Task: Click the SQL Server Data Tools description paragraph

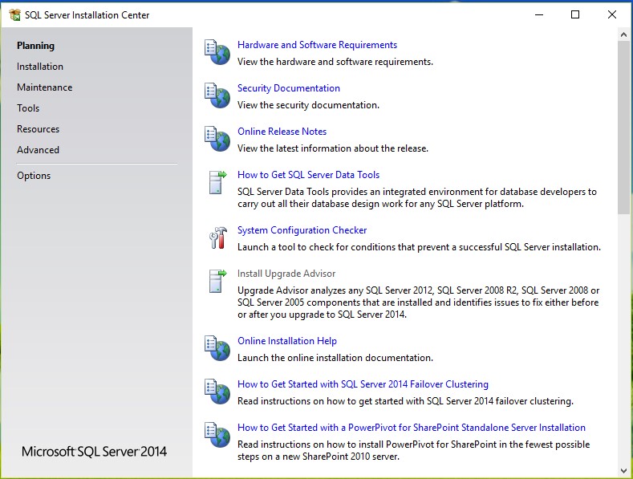Action: click(x=417, y=197)
